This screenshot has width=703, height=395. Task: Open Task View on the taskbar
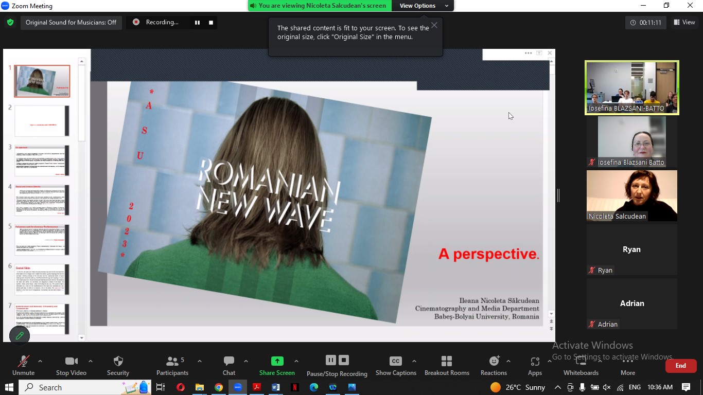tap(161, 387)
